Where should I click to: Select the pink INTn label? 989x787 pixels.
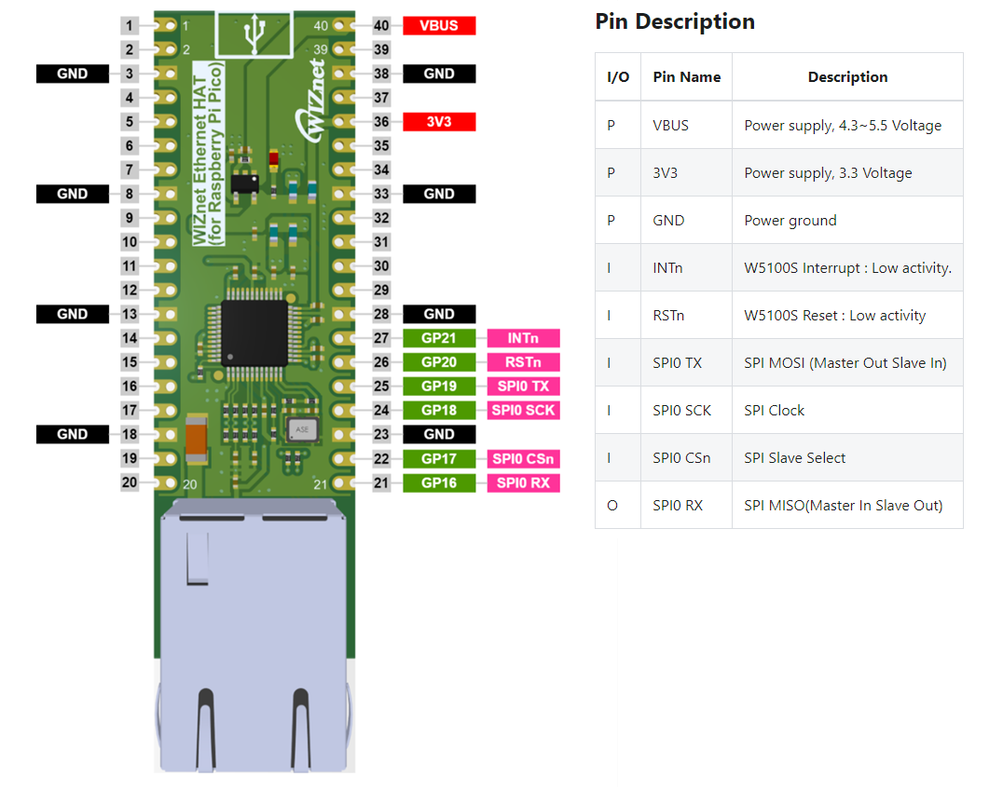(523, 338)
